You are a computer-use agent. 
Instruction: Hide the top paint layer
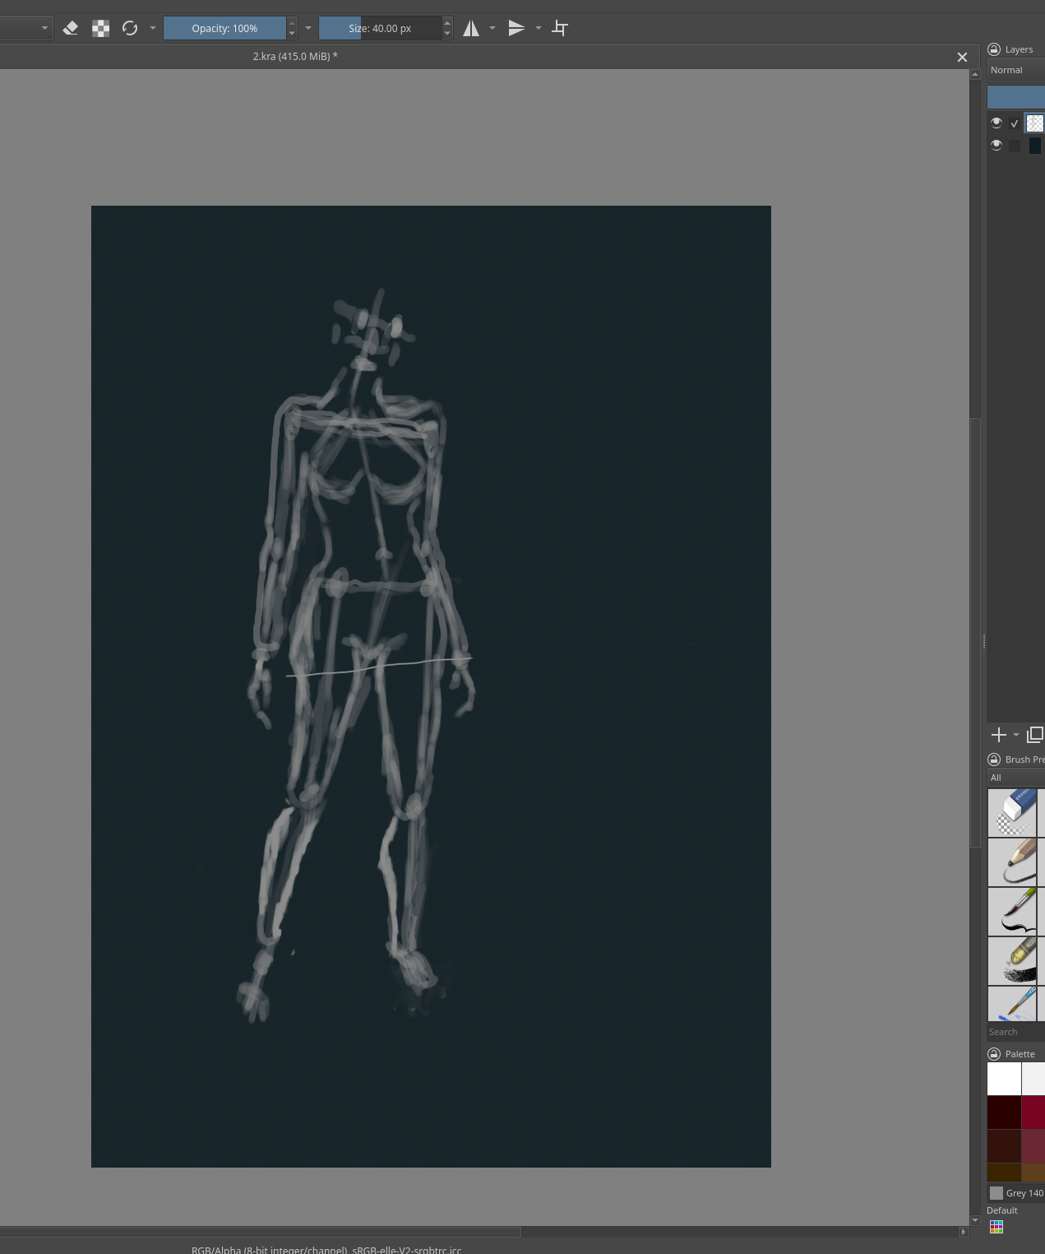(x=996, y=123)
